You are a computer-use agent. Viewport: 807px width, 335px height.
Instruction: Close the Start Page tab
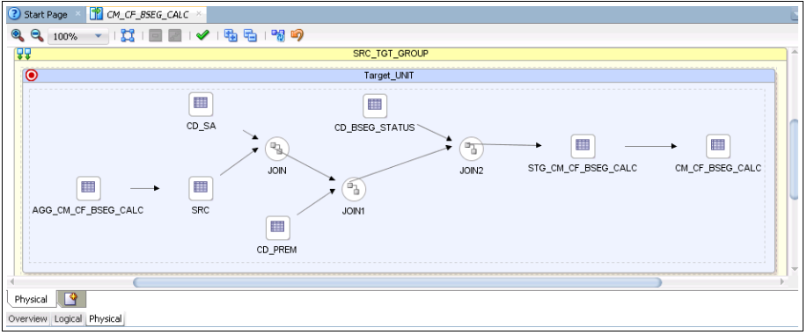click(78, 14)
